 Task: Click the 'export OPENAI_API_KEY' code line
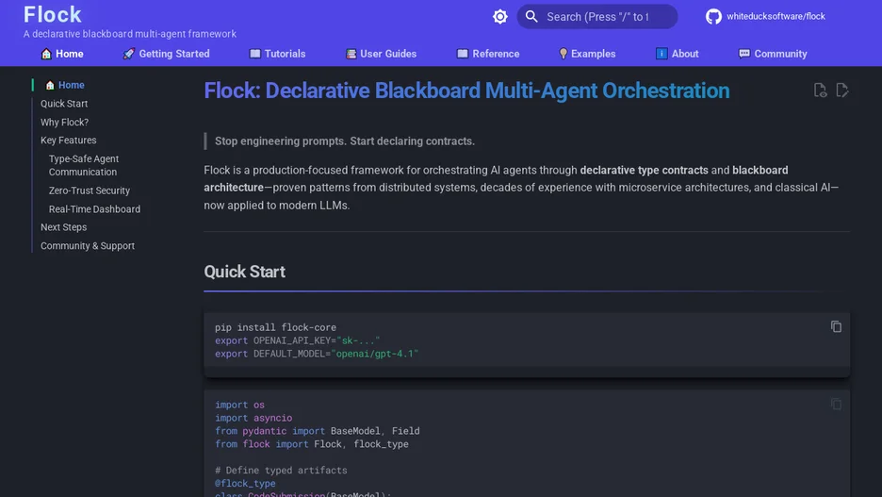[297, 340]
